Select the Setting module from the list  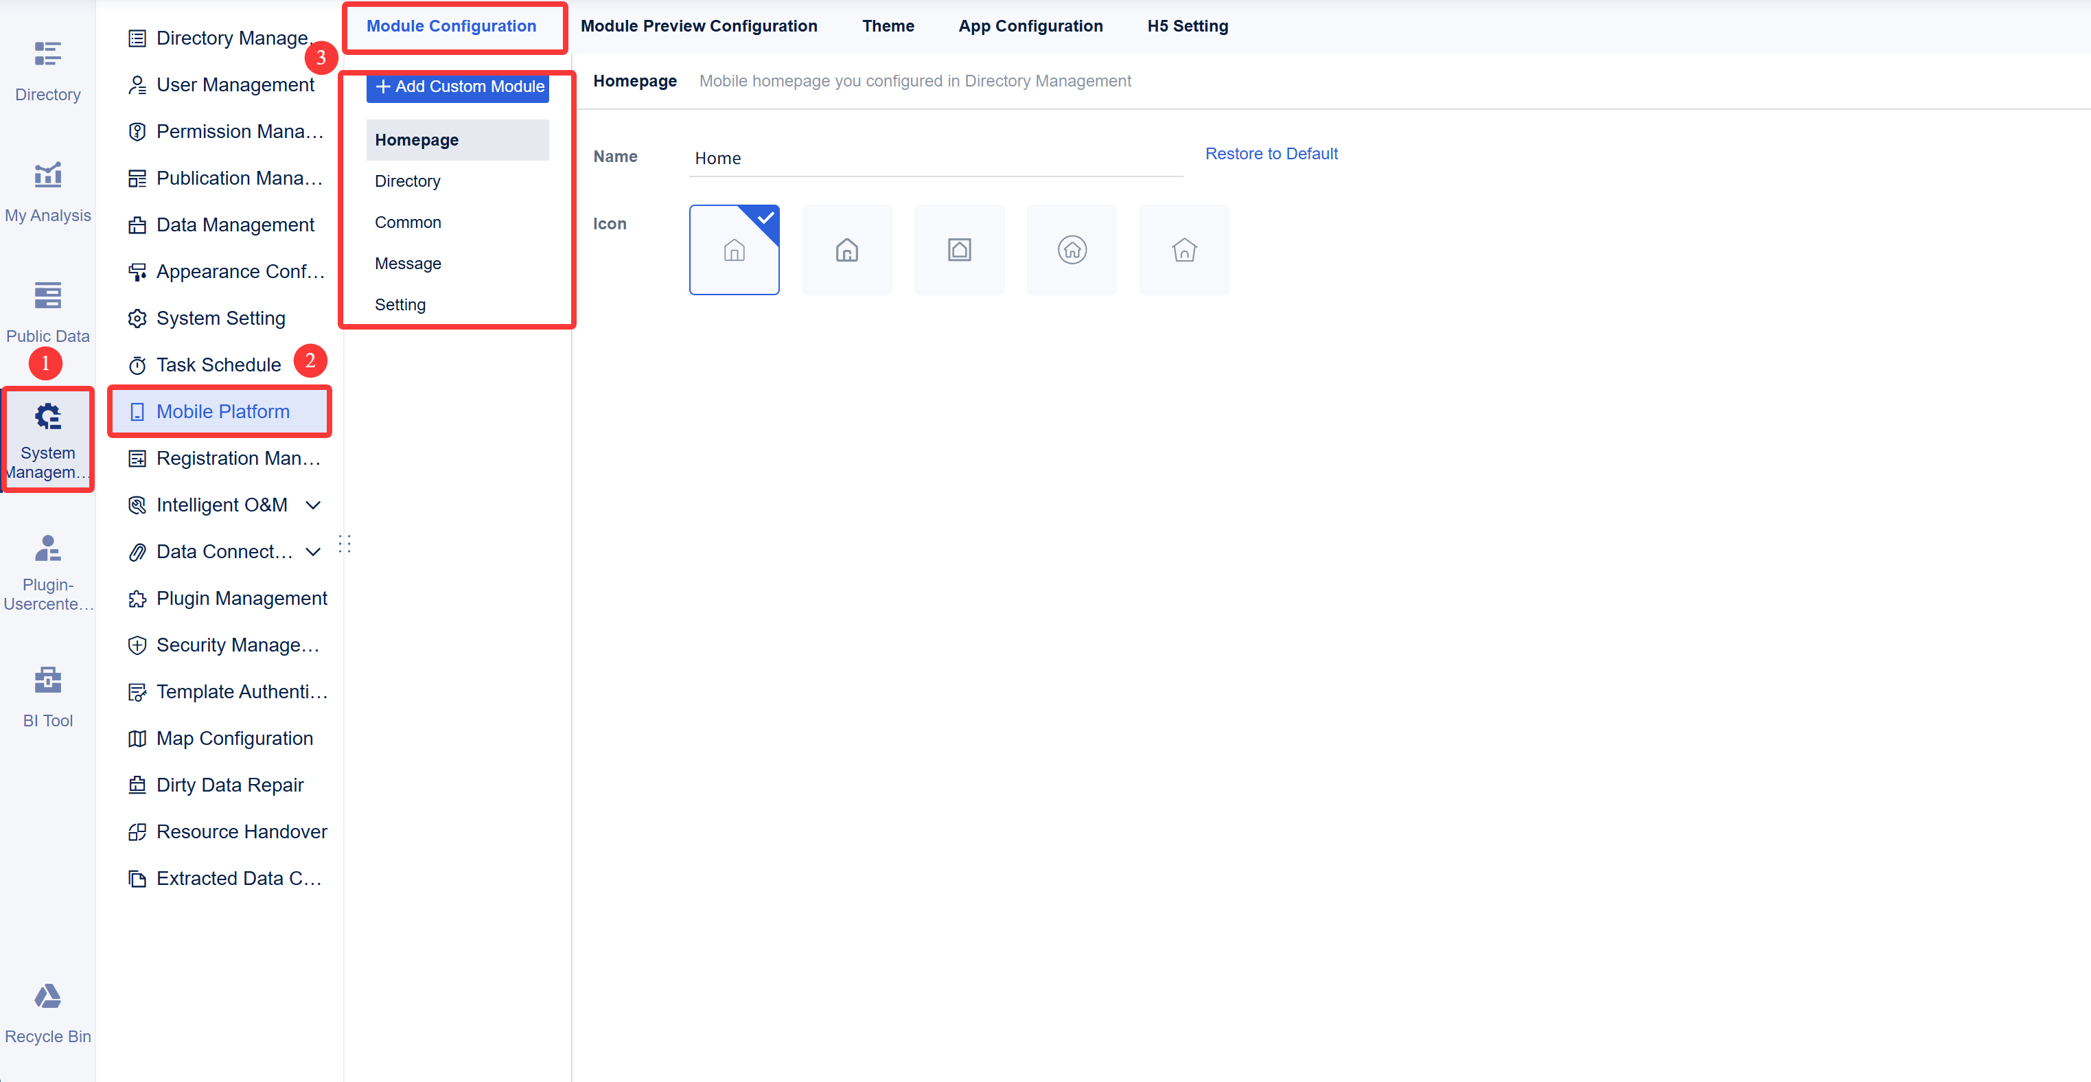point(400,304)
